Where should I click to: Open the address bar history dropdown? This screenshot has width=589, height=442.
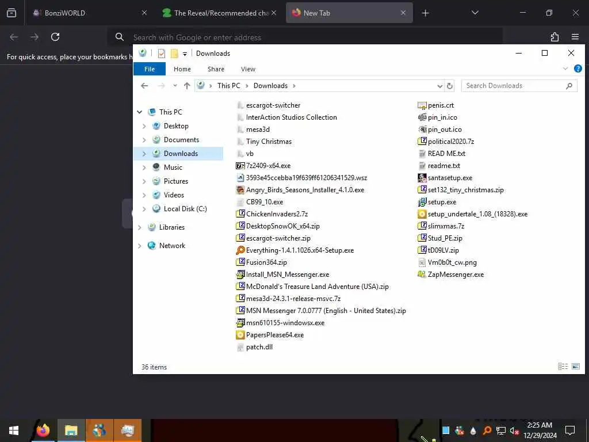440,86
